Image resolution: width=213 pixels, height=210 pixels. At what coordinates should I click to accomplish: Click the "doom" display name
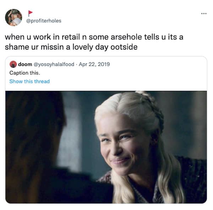[x=25, y=64]
